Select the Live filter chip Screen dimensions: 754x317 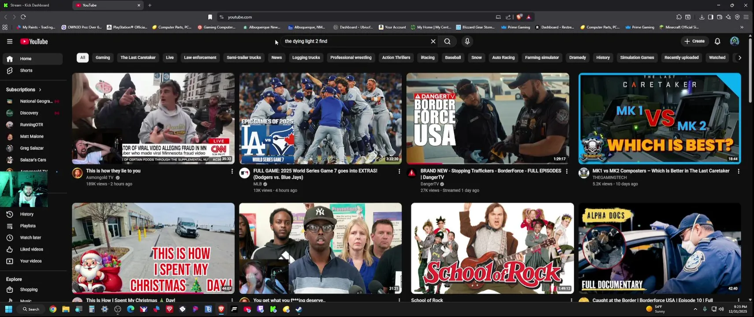(170, 58)
